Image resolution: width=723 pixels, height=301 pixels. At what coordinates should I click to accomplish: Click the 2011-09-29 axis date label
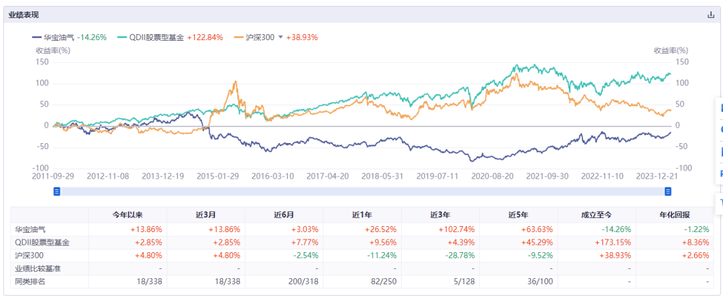coord(53,176)
